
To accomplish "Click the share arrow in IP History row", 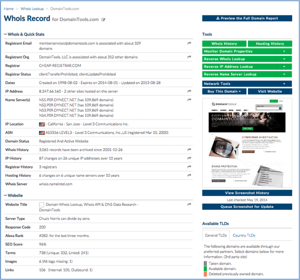I will click(189, 158).
